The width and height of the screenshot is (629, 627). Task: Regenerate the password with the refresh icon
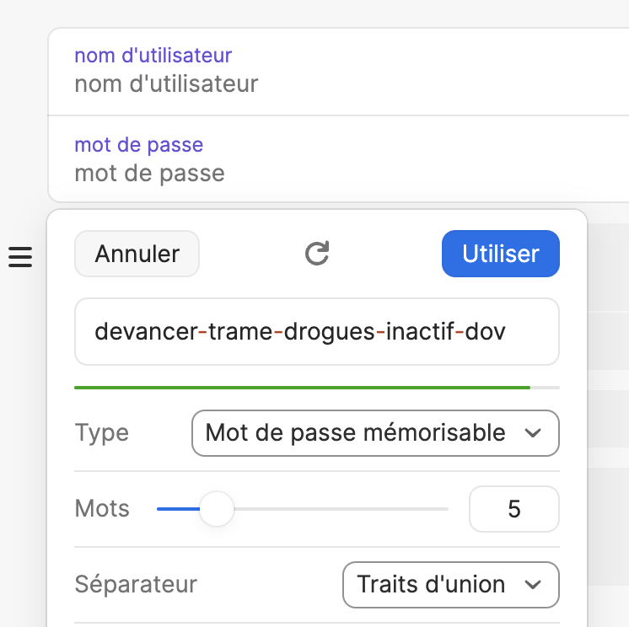pos(317,254)
